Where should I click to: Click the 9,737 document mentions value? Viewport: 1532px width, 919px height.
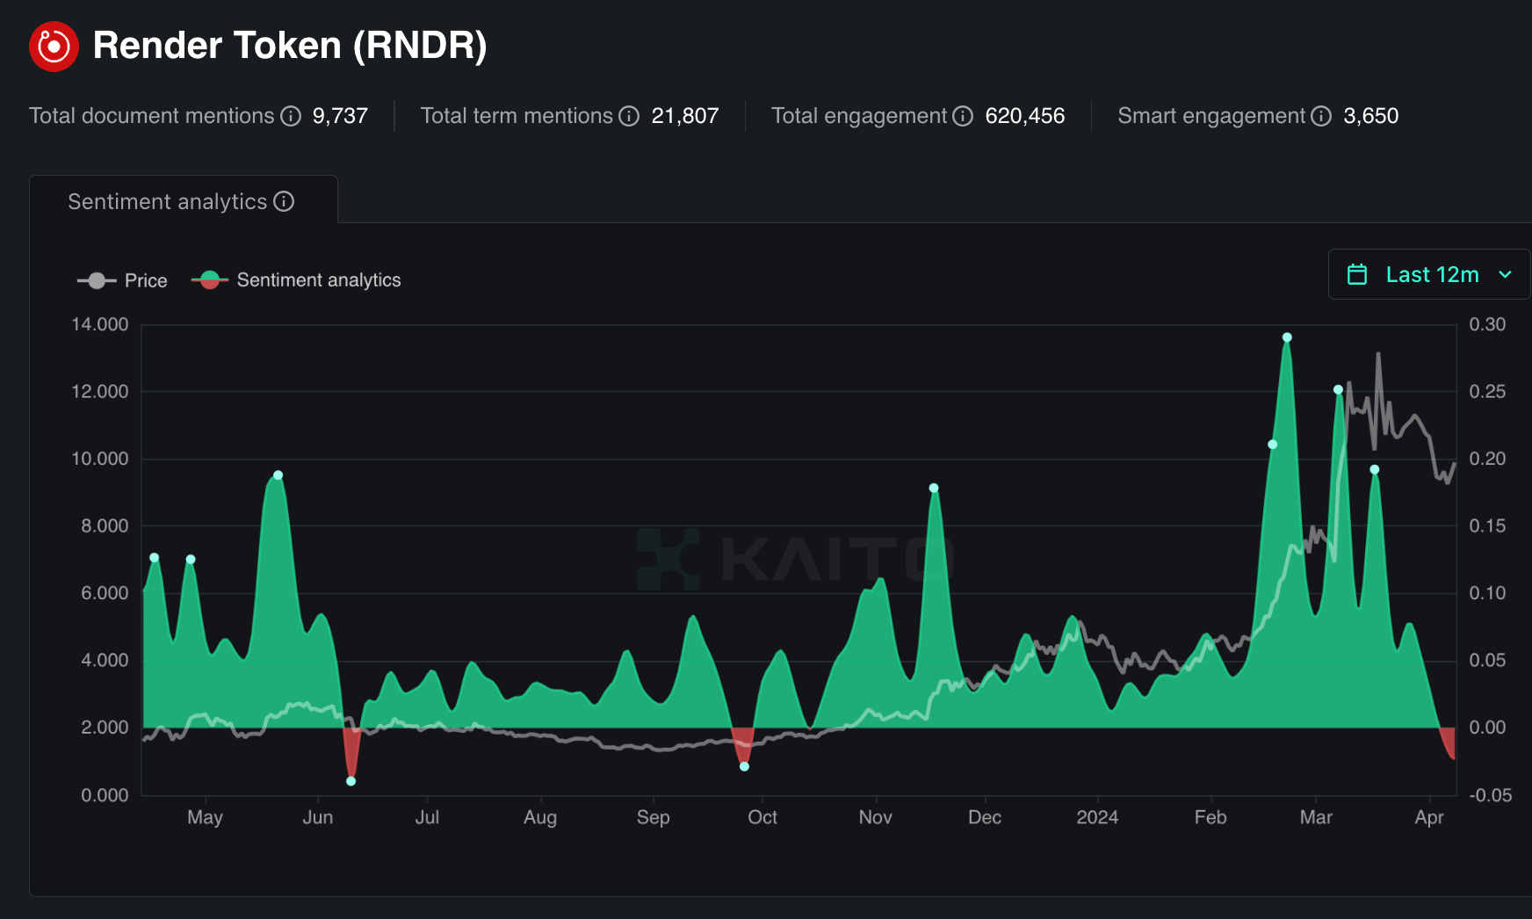[x=340, y=116]
